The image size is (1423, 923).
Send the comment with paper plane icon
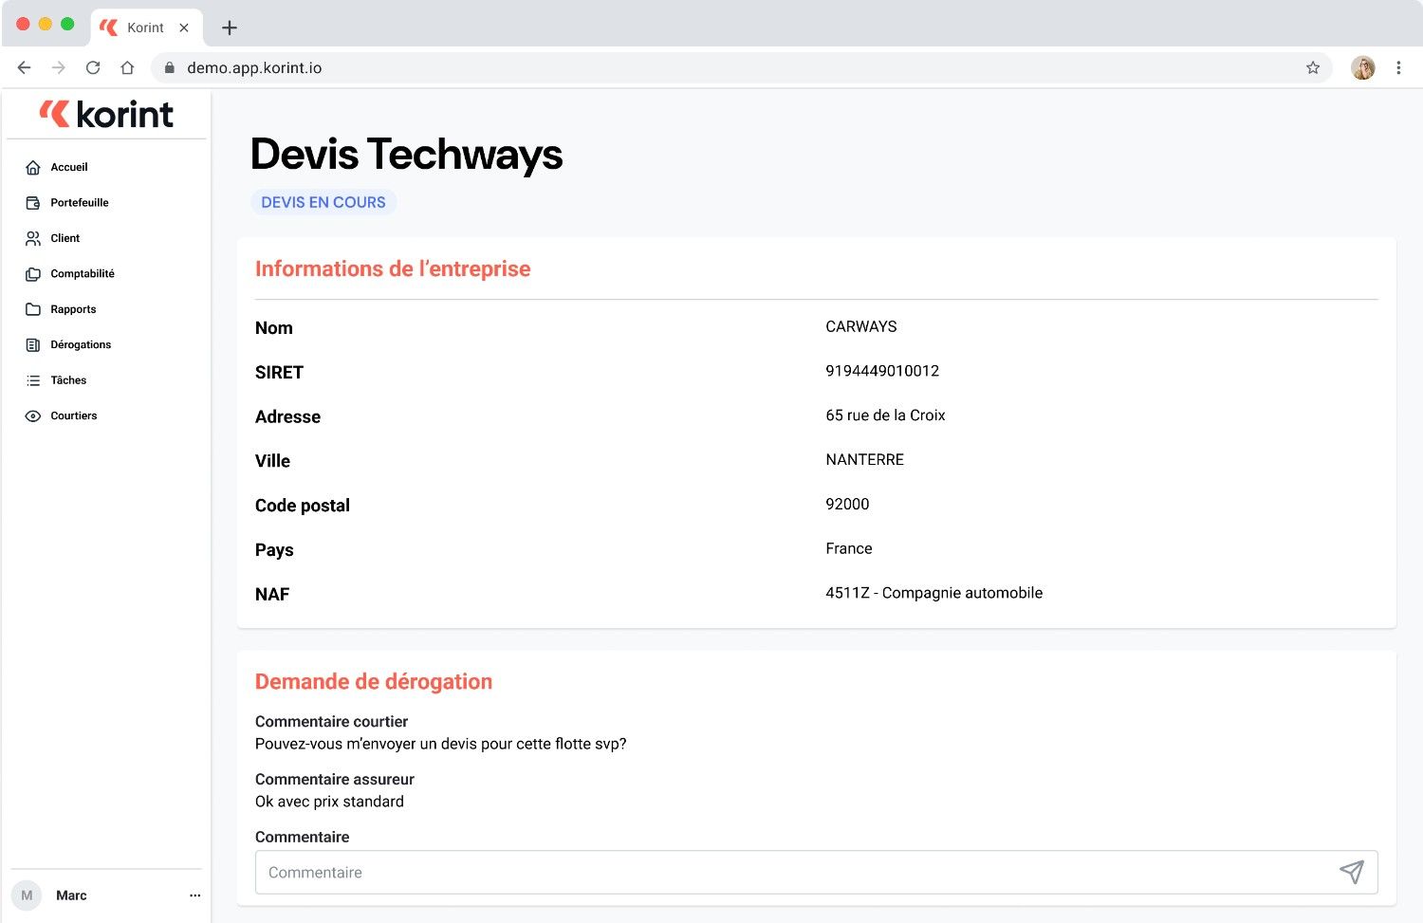click(x=1352, y=872)
